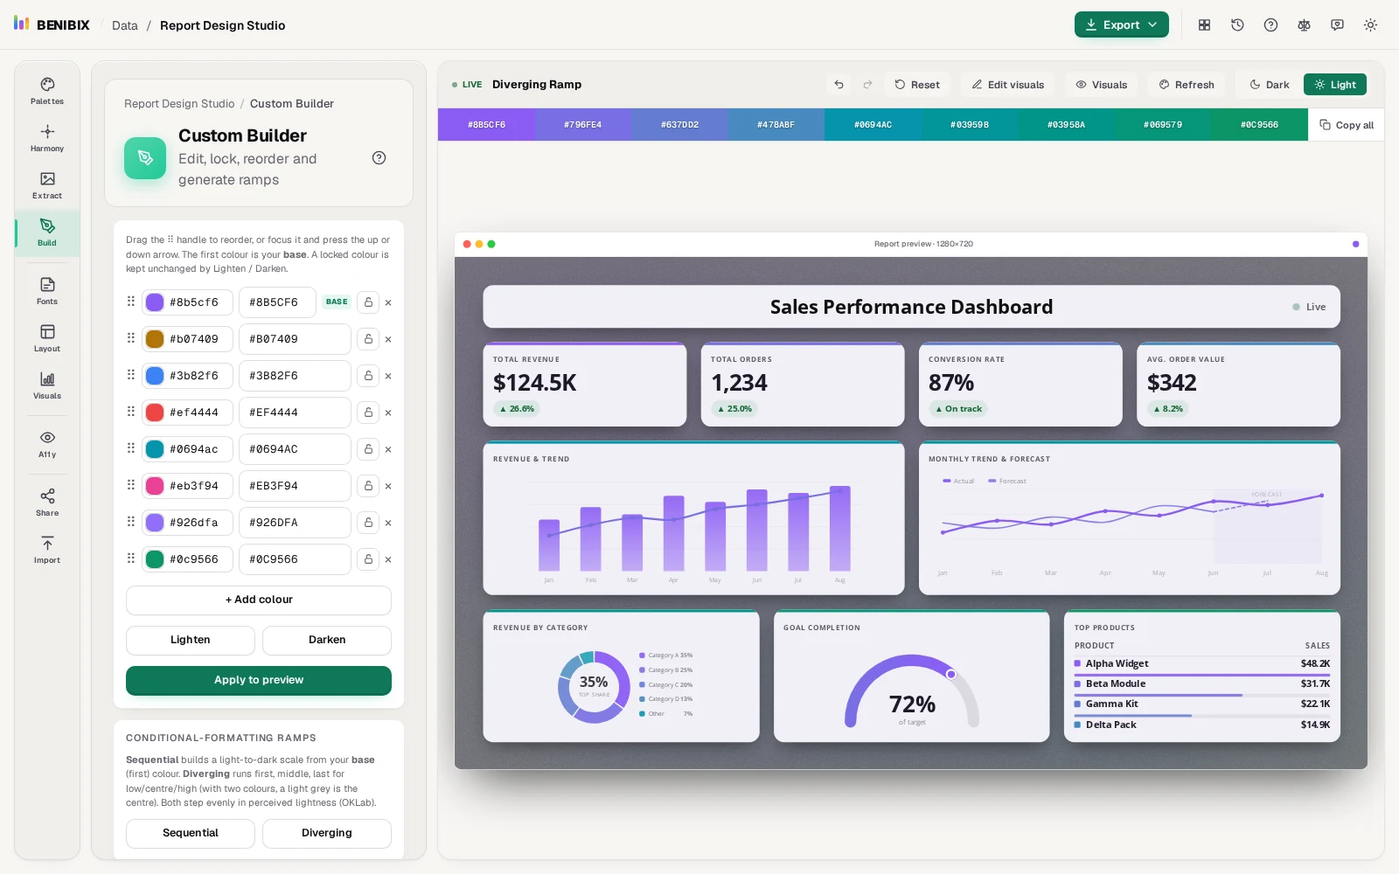Click the Diverging ramp button
This screenshot has height=874, width=1399.
(327, 833)
